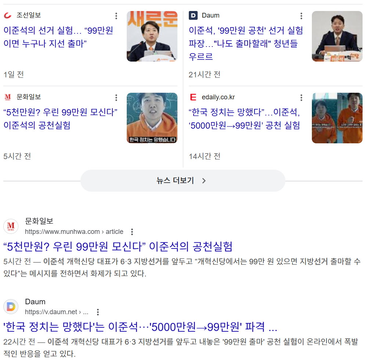
Task: Open edaily headline "한국 정치는 망했다"
Action: (244, 118)
